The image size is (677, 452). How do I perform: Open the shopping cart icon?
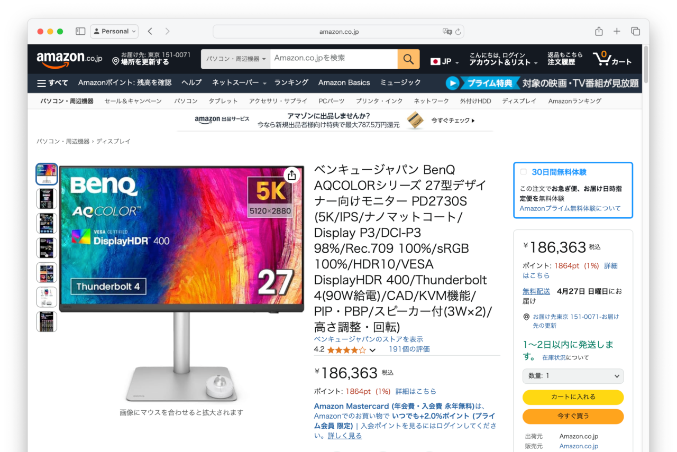tap(612, 59)
